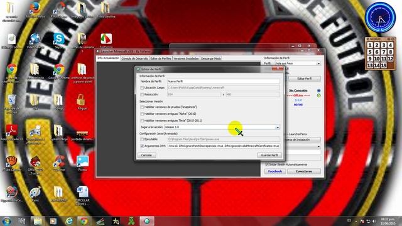402x226 pixels.
Task: Open the CCleaner desktop shortcut
Action: click(59, 163)
